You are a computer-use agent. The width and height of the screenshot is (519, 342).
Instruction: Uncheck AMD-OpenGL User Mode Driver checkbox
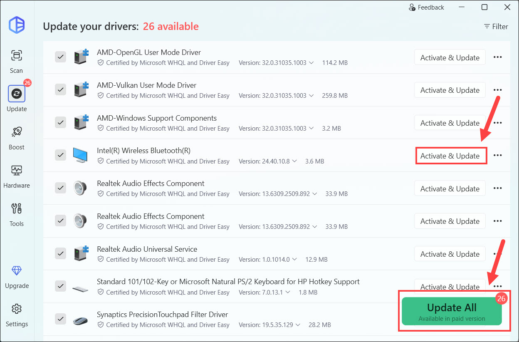pos(61,57)
